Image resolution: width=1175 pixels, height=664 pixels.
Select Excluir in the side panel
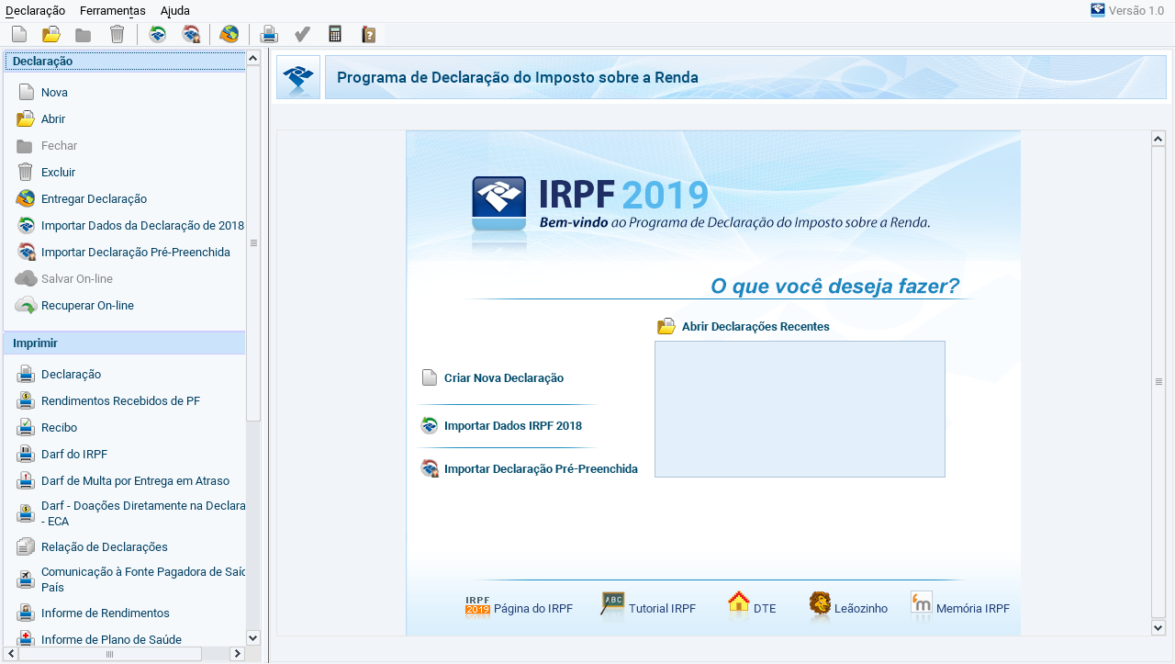[x=58, y=173]
